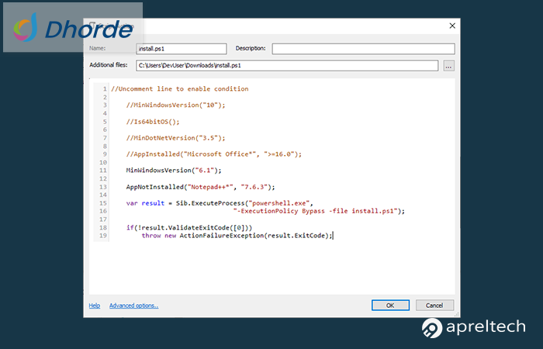The image size is (543, 349).
Task: Click line number 19 in the gutter
Action: 103,236
